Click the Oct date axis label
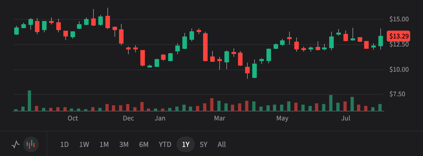423x156 pixels. [73, 118]
